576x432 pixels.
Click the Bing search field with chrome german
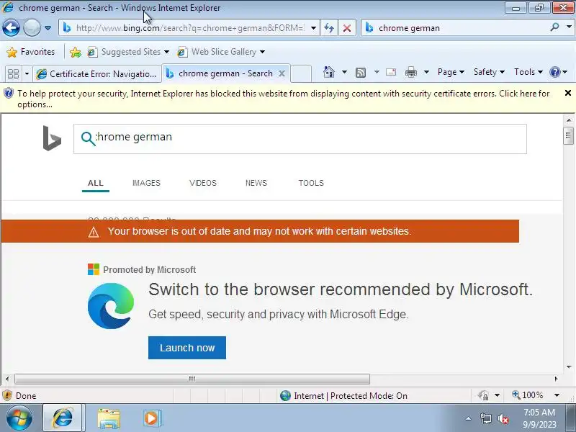click(300, 139)
